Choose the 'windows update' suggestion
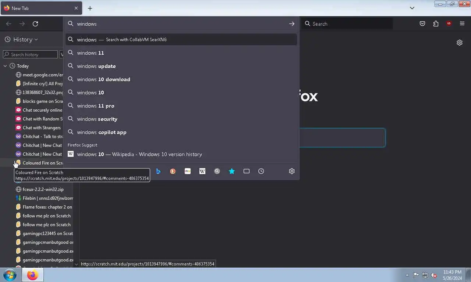Viewport: 471px width, 282px height. click(x=181, y=66)
